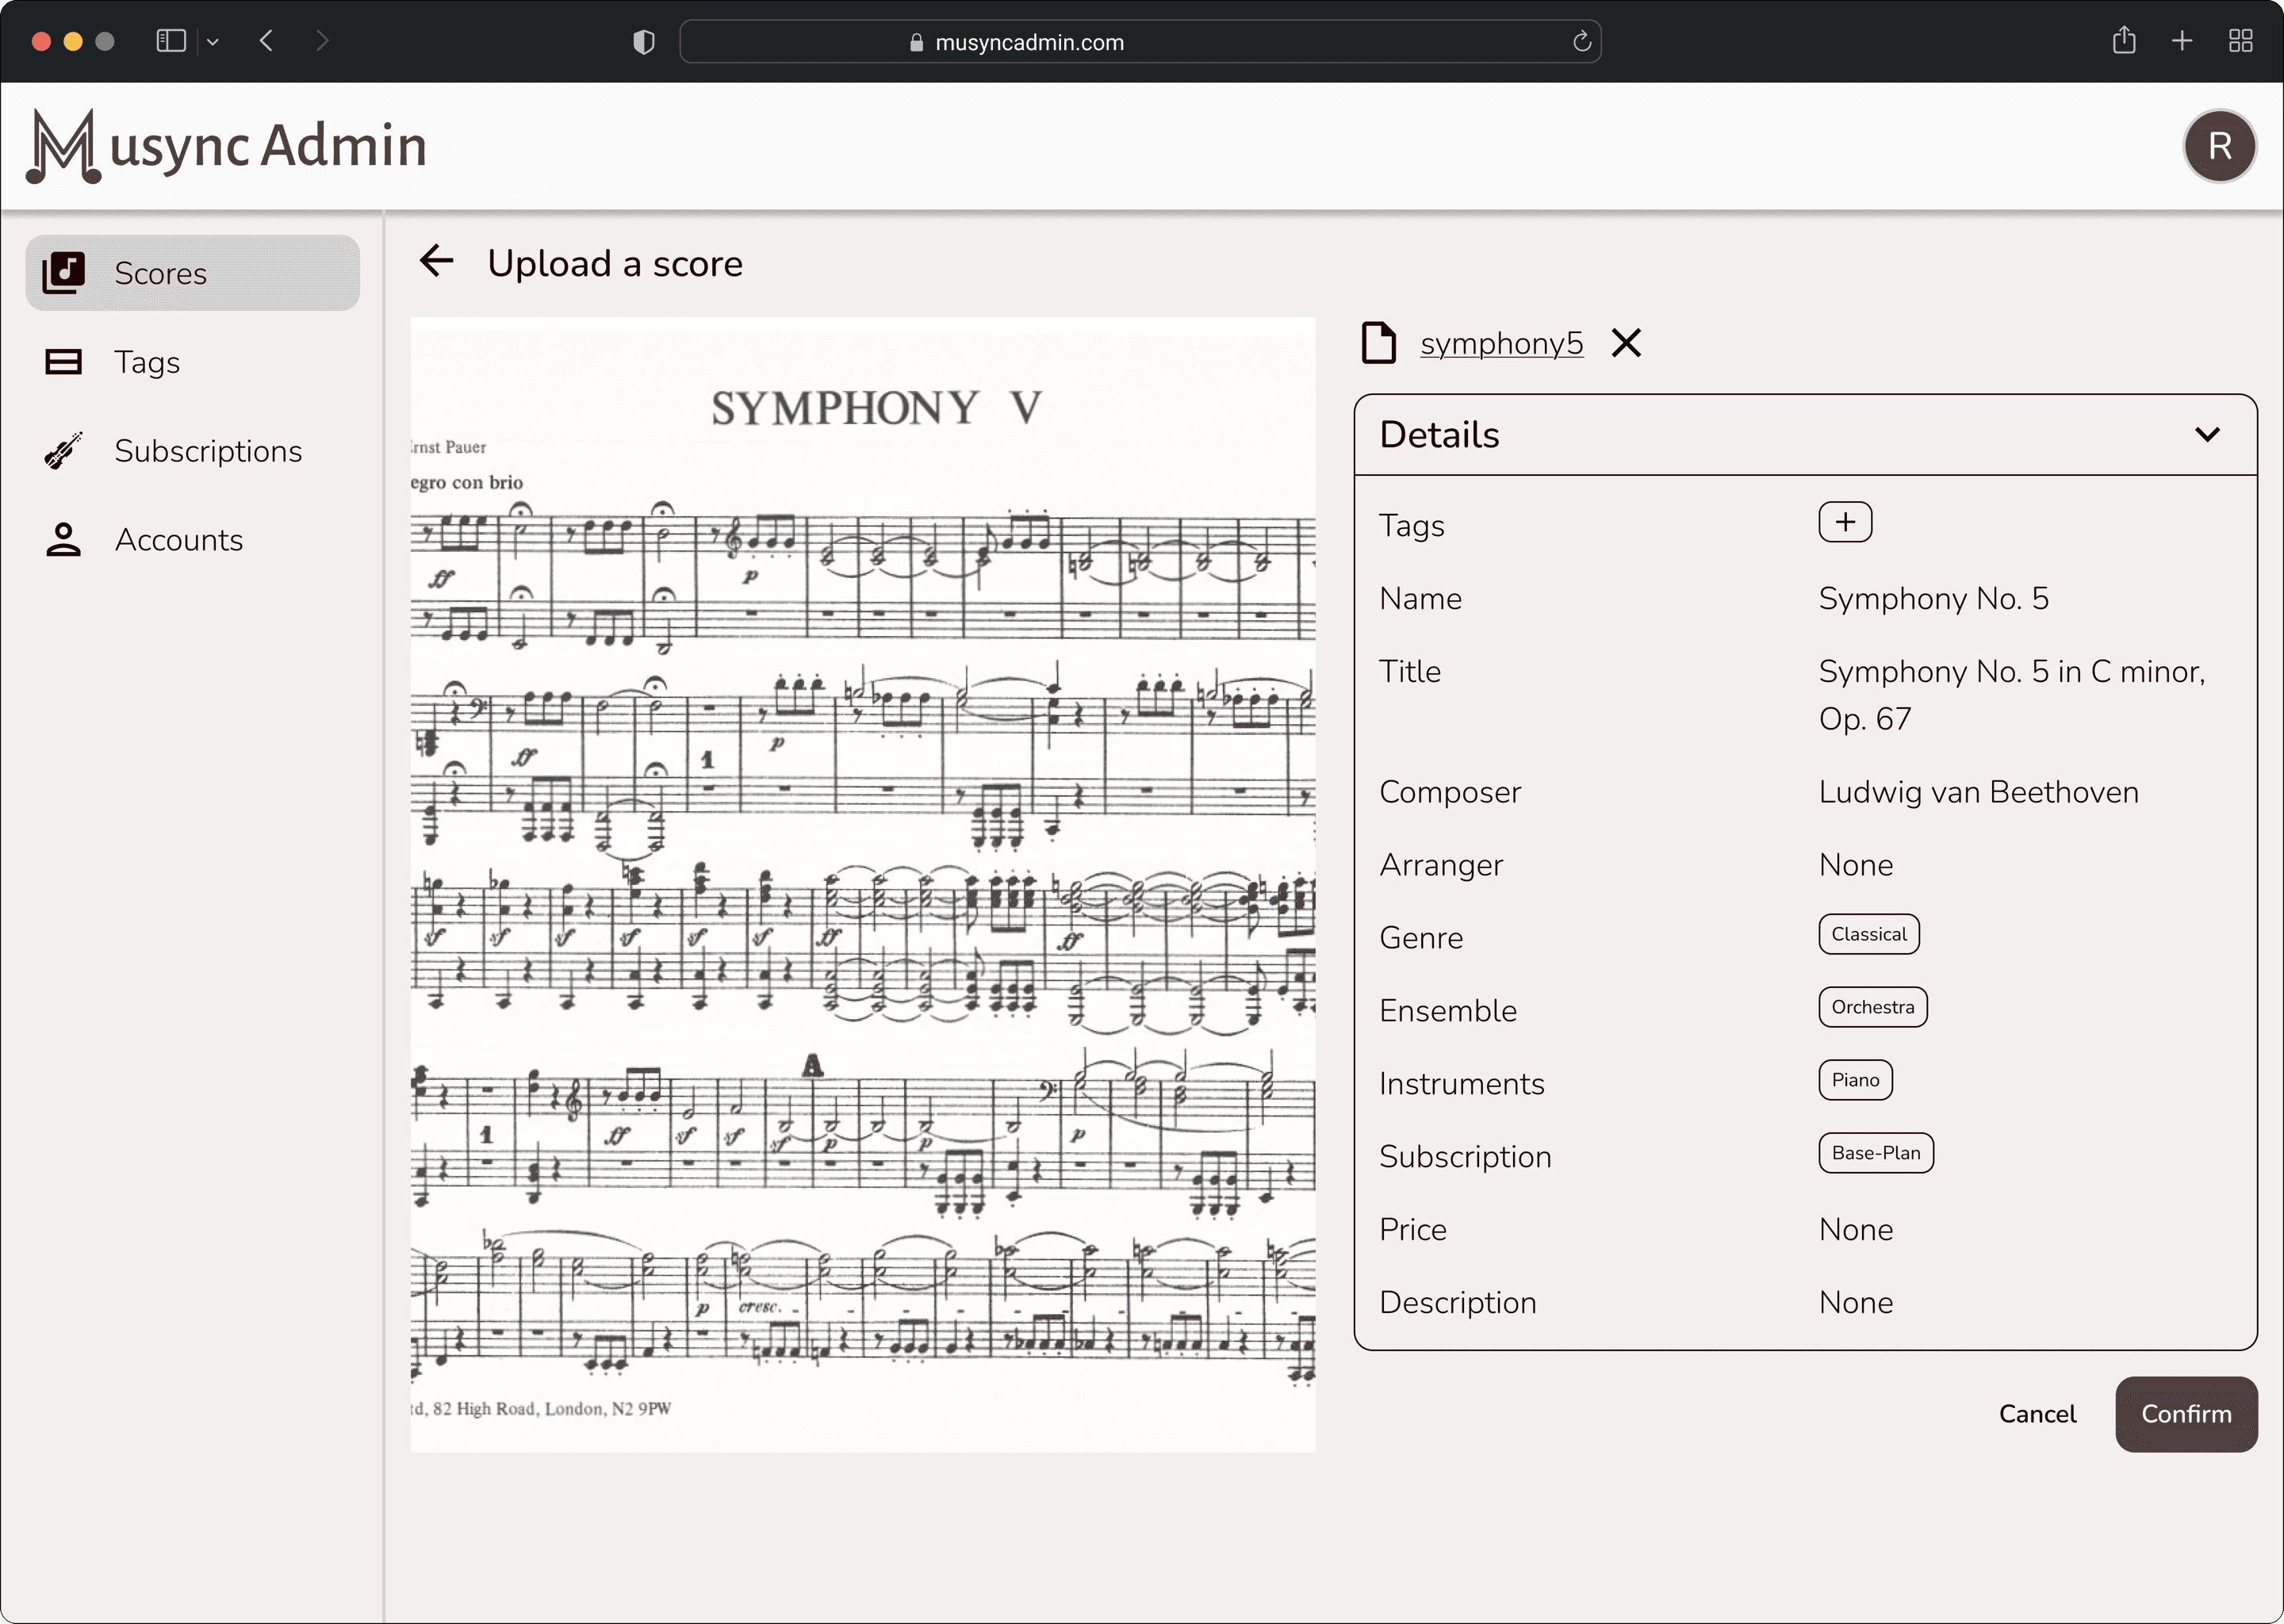Screen dimensions: 2284x1624
Task: Go forward in browser history
Action: pyautogui.click(x=322, y=41)
